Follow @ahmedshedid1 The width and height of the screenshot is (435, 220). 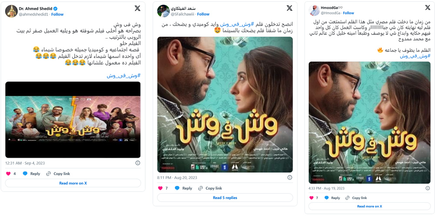click(57, 14)
